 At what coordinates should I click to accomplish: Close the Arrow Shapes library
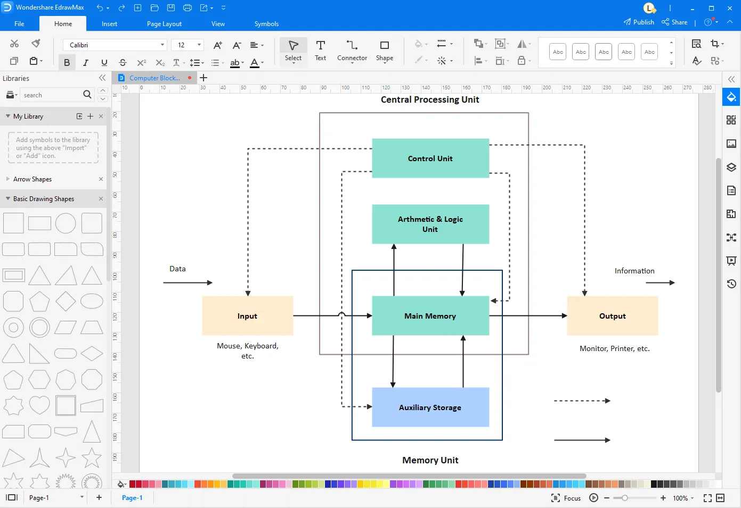point(101,179)
